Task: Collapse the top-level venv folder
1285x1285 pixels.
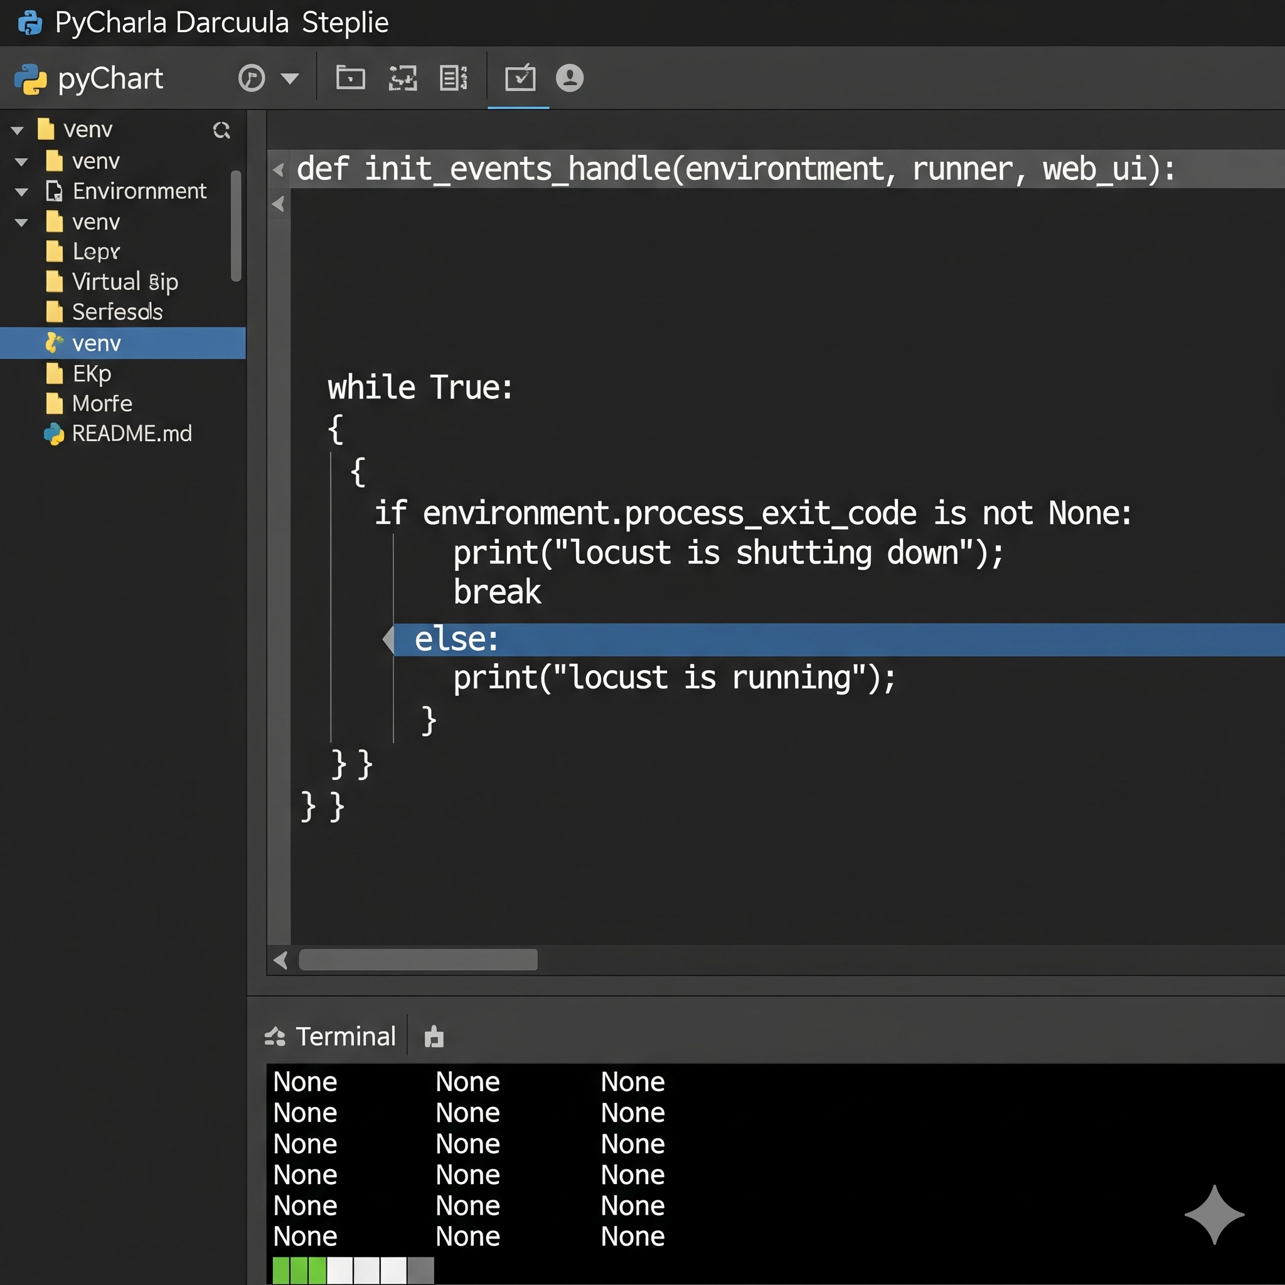Action: click(x=18, y=131)
